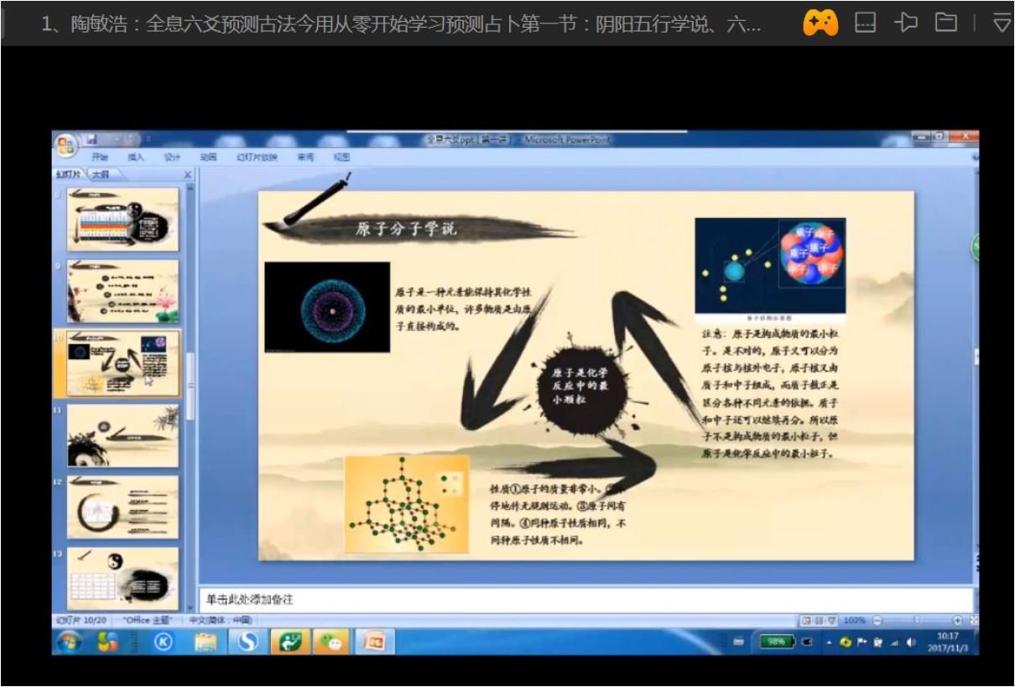The image size is (1015, 687).
Task: Open the 开始 ribbon tab
Action: click(x=100, y=157)
